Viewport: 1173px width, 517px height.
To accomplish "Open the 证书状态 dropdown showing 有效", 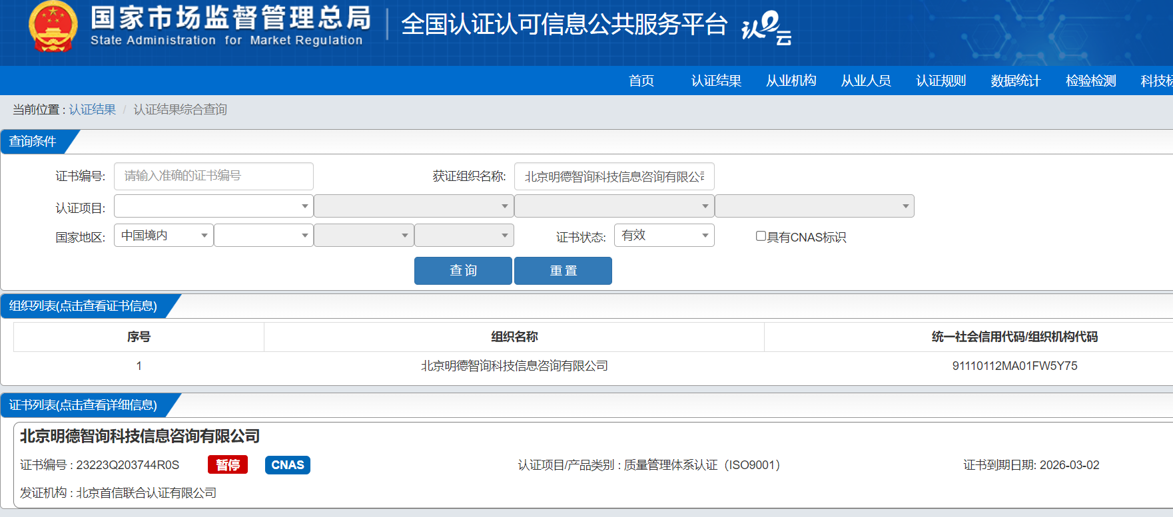I will [664, 236].
